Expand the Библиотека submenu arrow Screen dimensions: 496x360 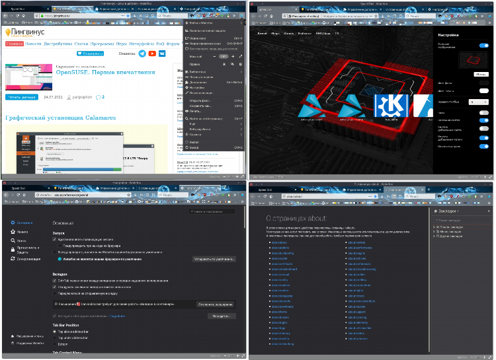[241, 72]
